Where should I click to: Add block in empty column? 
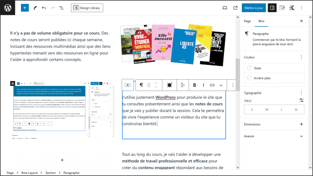(x=62, y=160)
